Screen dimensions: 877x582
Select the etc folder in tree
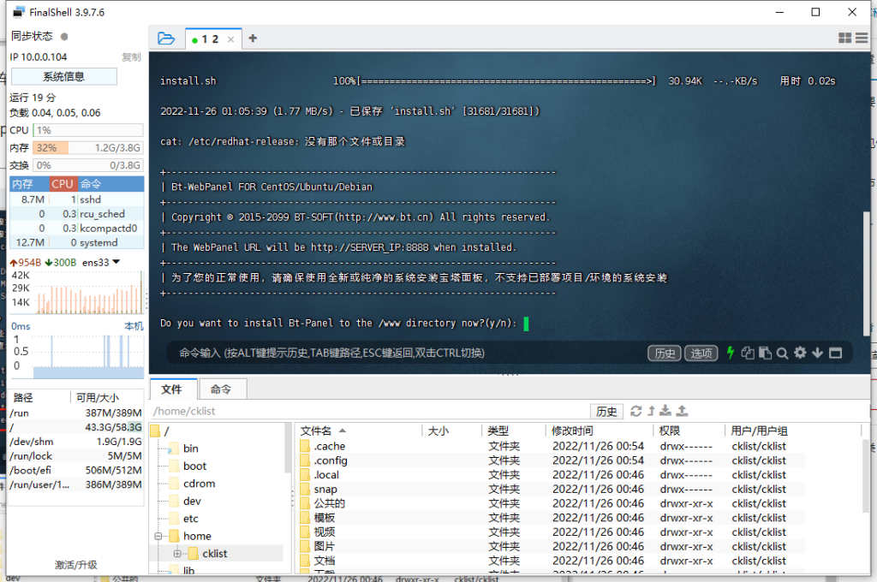[191, 519]
